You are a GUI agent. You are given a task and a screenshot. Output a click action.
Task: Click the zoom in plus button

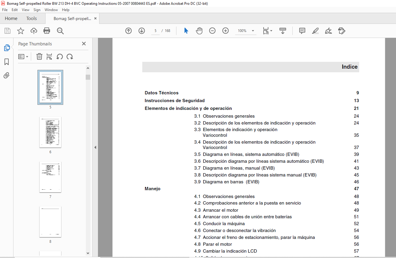(226, 31)
